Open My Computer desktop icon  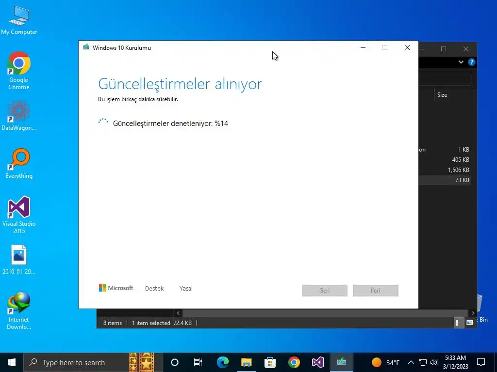19,20
